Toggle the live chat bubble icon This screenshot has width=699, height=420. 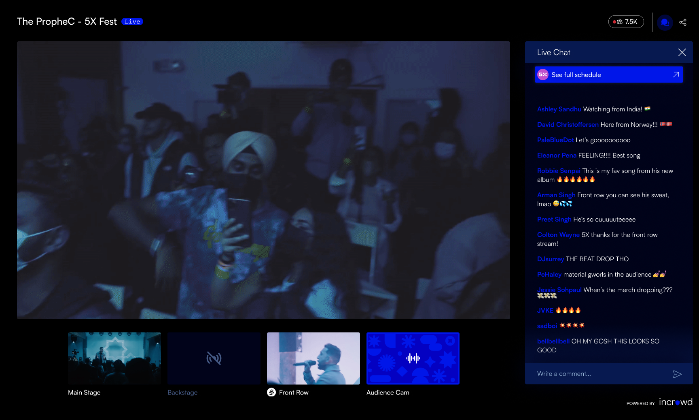[x=665, y=22]
